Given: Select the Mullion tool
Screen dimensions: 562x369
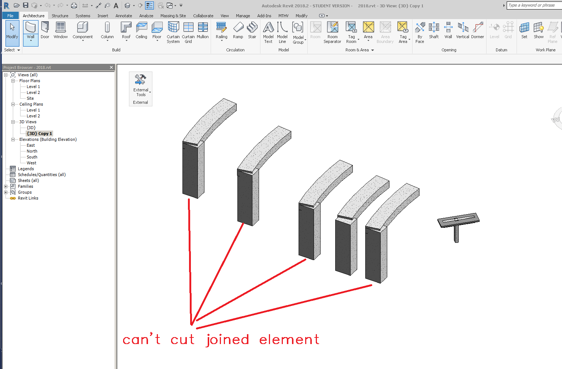Looking at the screenshot, I should coord(203,30).
